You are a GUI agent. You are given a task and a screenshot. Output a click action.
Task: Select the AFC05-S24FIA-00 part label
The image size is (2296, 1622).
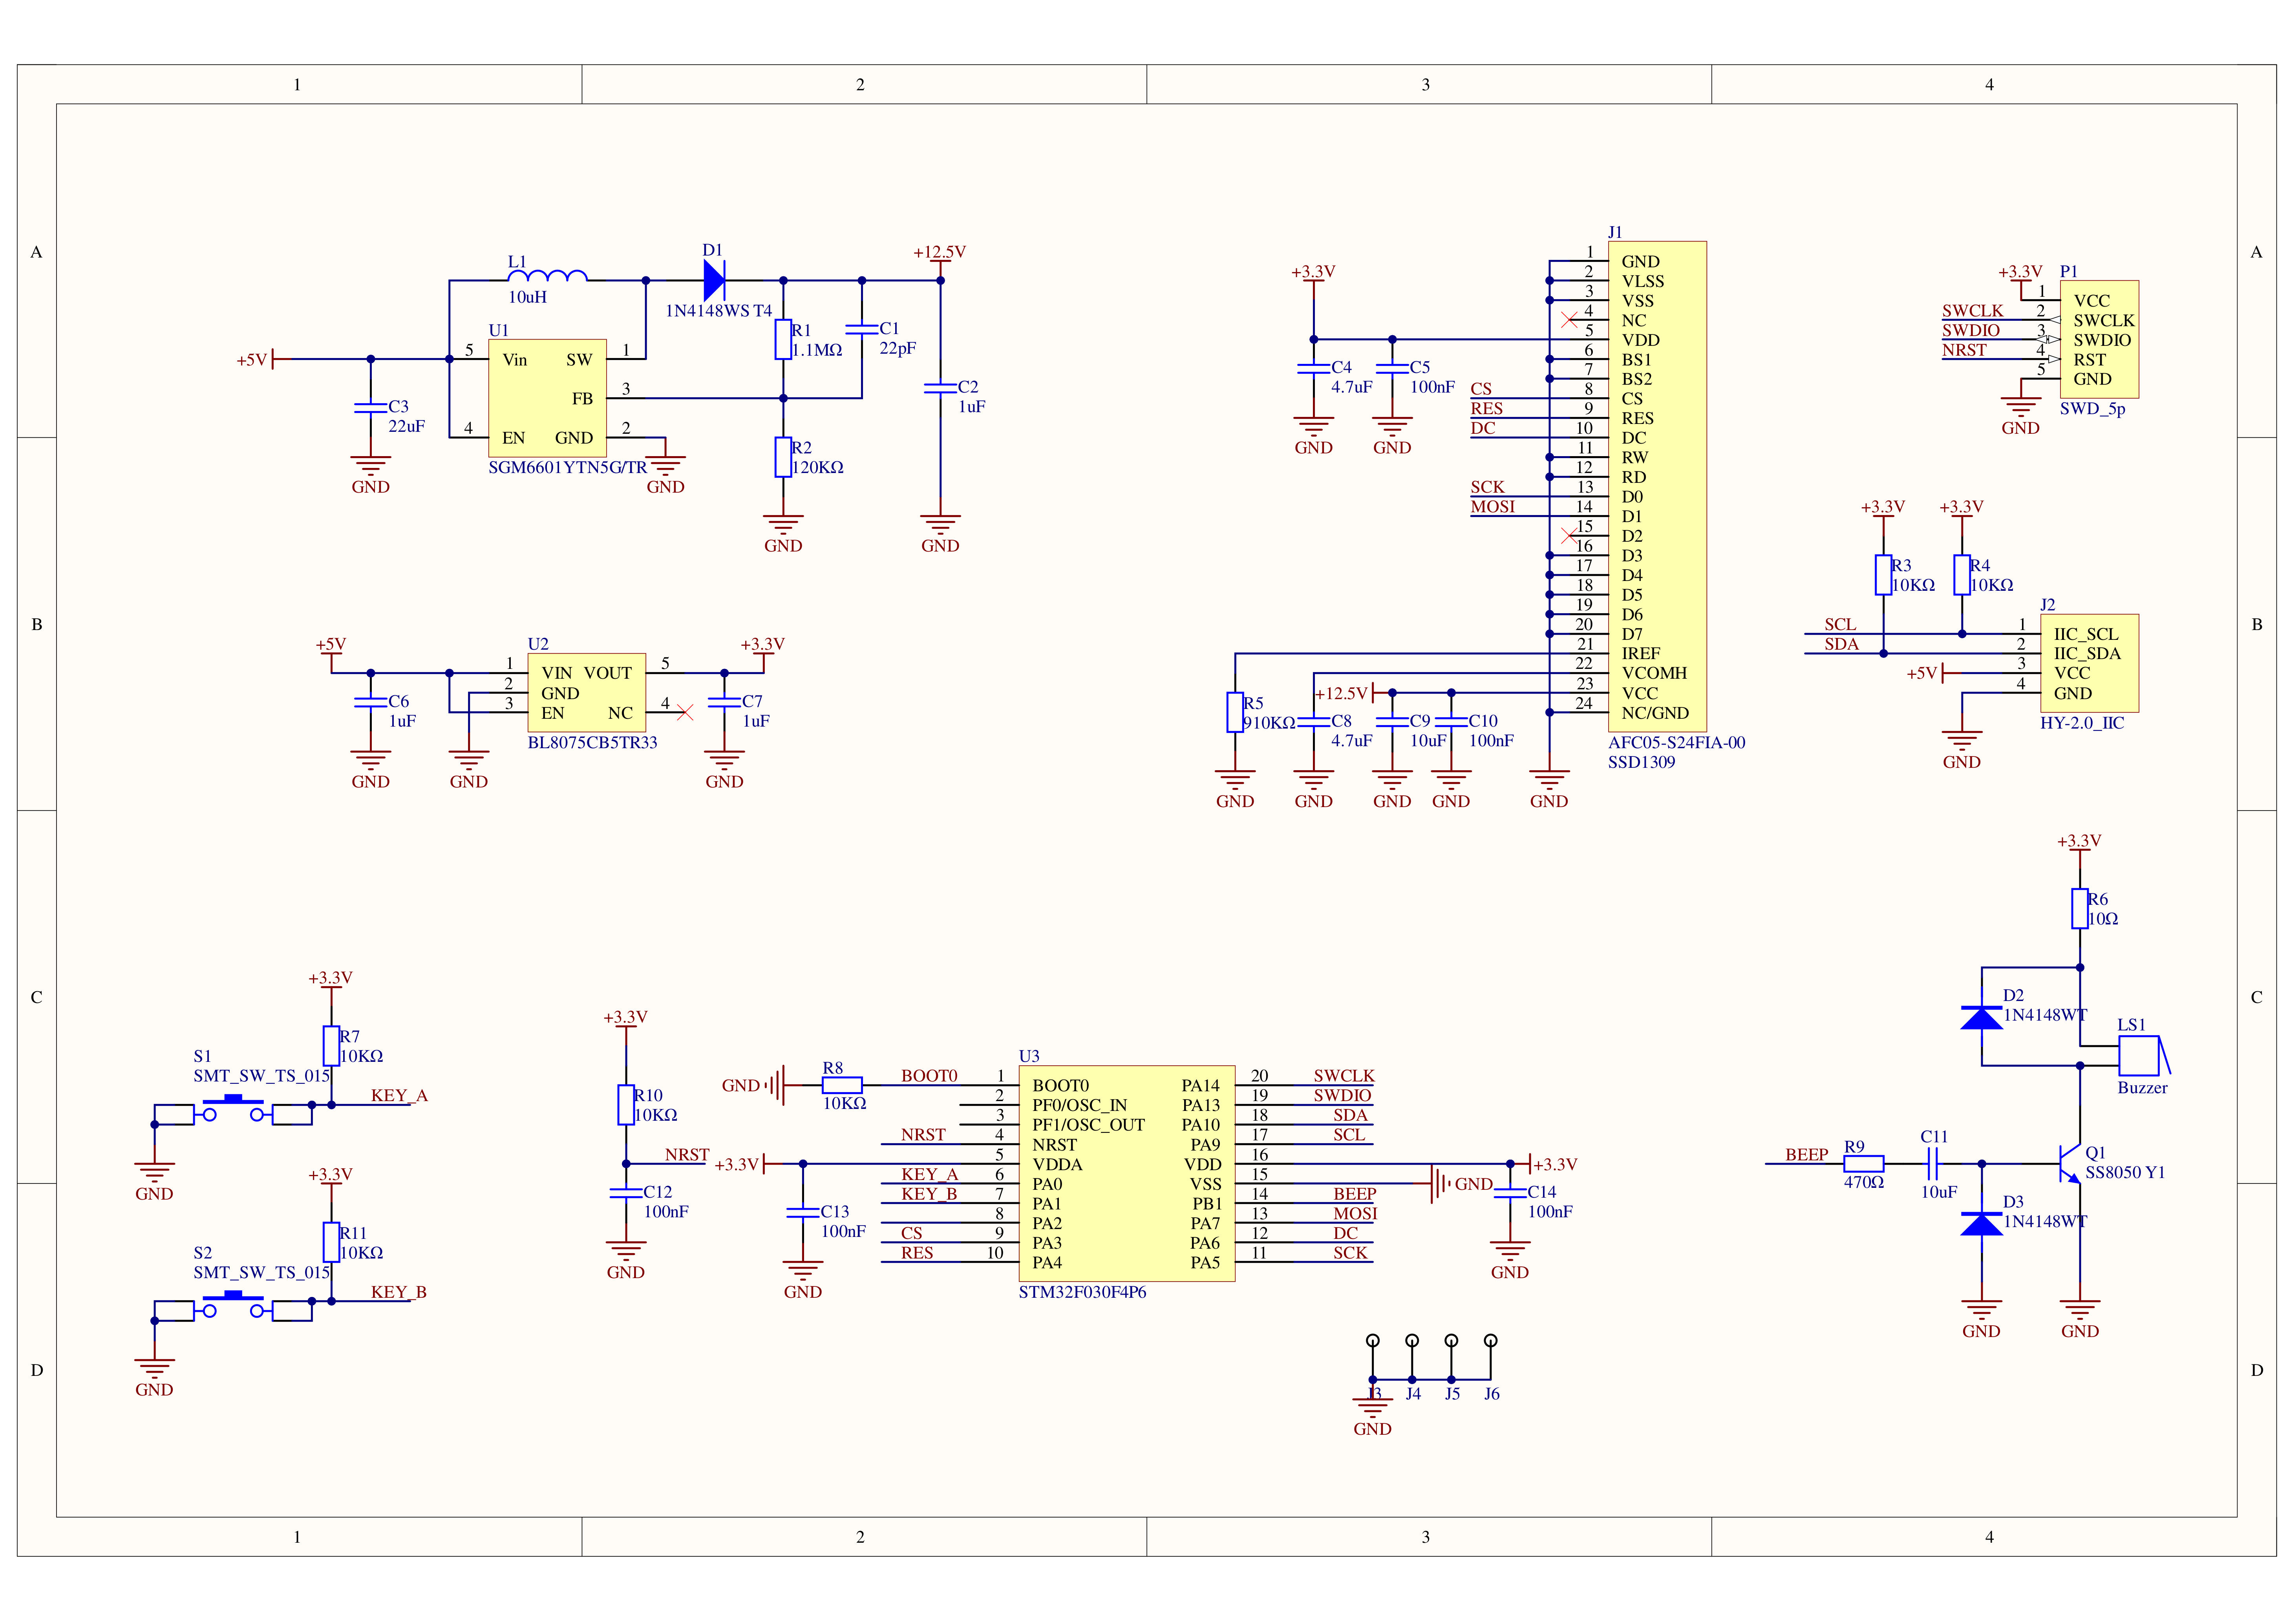[x=1676, y=743]
